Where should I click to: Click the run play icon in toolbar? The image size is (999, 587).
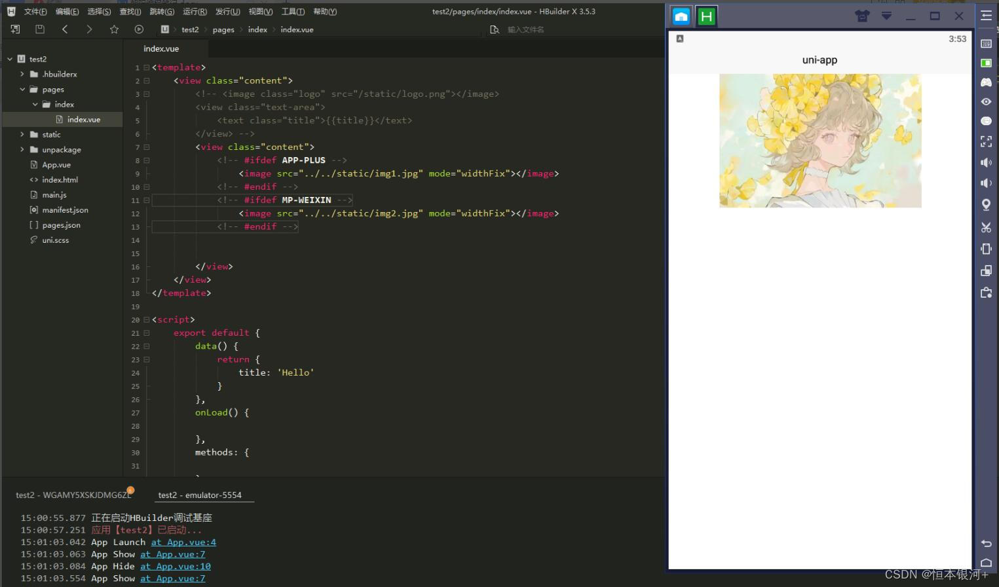pyautogui.click(x=139, y=29)
